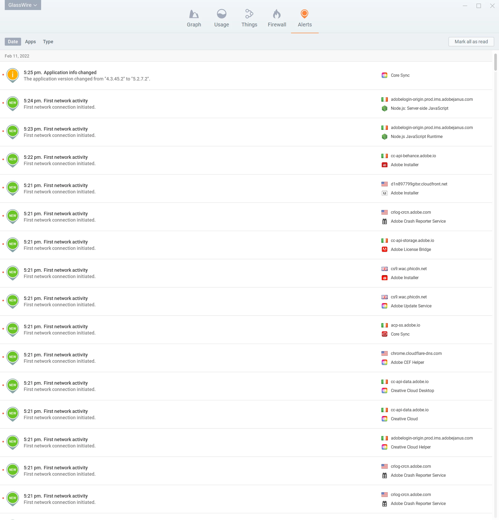Click the acp-ss.adobe.io host name
Image resolution: width=499 pixels, height=520 pixels.
tap(405, 325)
